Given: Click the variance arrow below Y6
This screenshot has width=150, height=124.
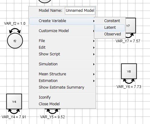Looking at the screenshot, I should (129, 81).
